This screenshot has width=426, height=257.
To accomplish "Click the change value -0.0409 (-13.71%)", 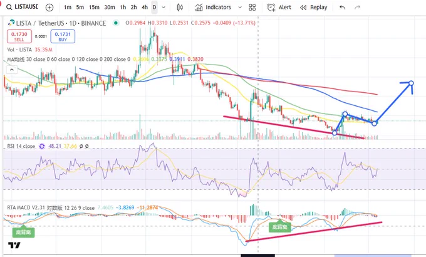I will (x=234, y=23).
